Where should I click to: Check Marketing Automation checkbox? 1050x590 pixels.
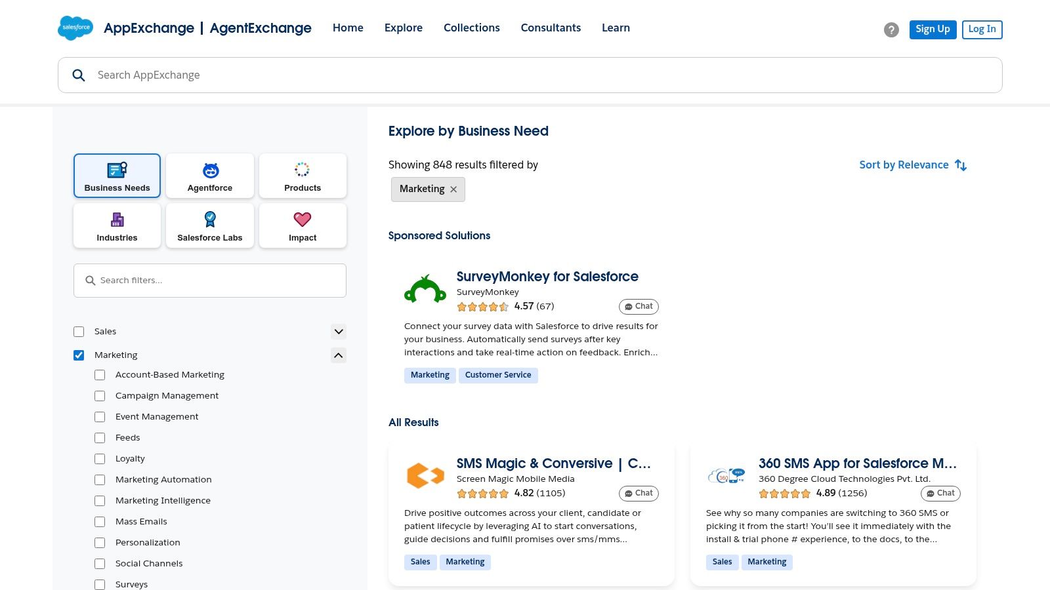(100, 480)
